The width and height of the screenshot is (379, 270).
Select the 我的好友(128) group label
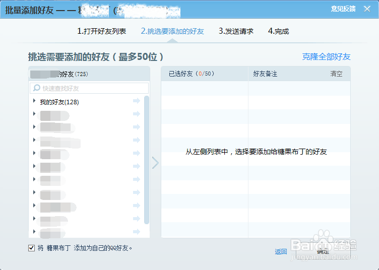(59, 102)
